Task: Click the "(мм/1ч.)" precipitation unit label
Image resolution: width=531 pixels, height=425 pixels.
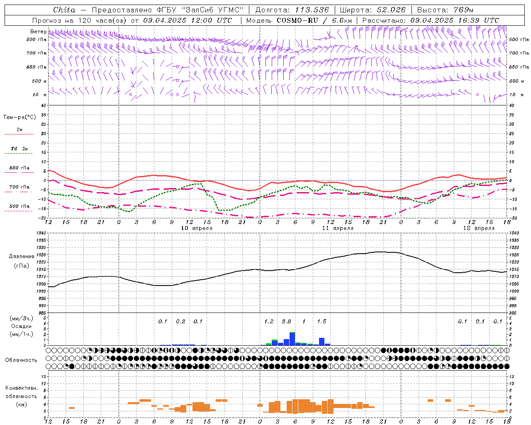Action: click(21, 334)
